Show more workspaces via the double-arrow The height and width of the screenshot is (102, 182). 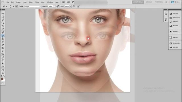tap(166, 2)
